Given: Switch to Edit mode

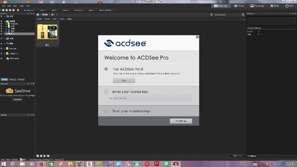Looking at the screenshot, I should click(274, 6).
